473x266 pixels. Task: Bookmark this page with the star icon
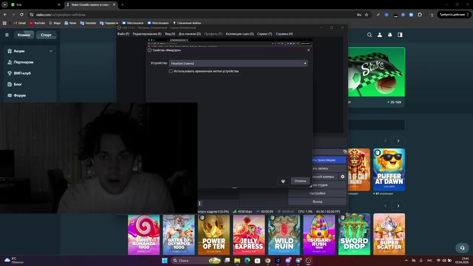(367, 15)
